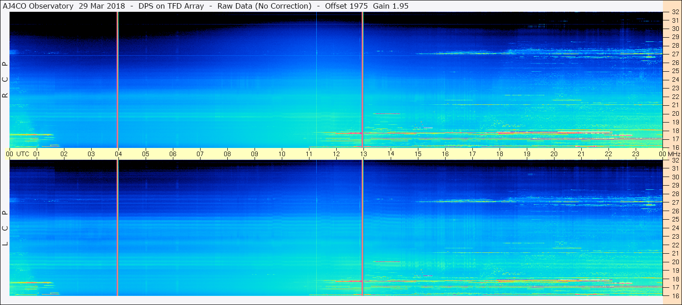Click hour label '19' on the UTC time axis

tap(527, 154)
